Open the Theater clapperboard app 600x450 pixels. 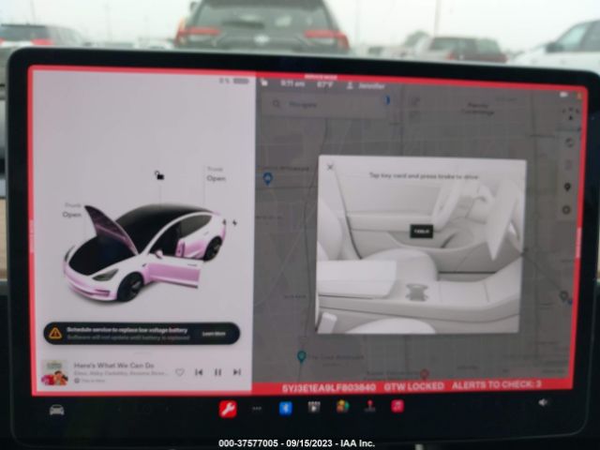(x=314, y=407)
